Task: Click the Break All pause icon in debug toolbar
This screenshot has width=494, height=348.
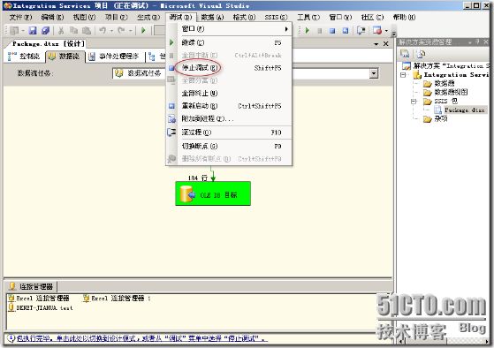Action: point(319,31)
